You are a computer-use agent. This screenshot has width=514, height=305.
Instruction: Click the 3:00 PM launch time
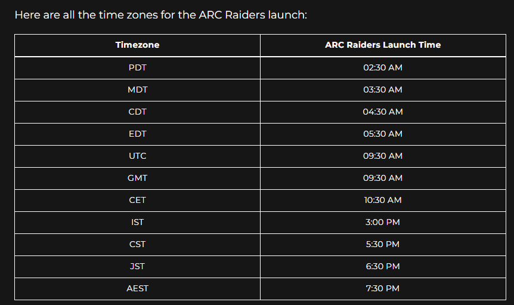click(x=383, y=222)
